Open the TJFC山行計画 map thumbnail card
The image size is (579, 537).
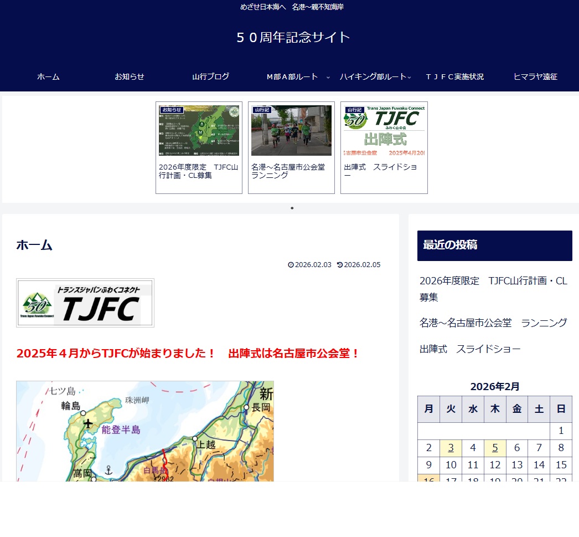(x=199, y=147)
